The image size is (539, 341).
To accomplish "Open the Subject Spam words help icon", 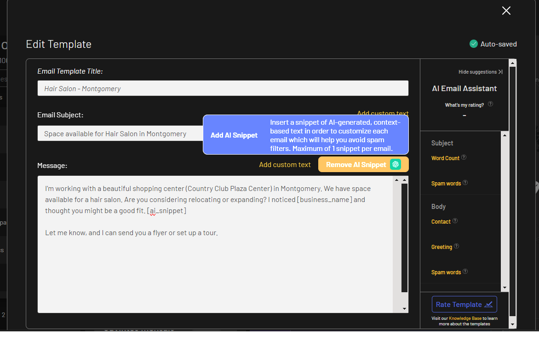I will [465, 182].
